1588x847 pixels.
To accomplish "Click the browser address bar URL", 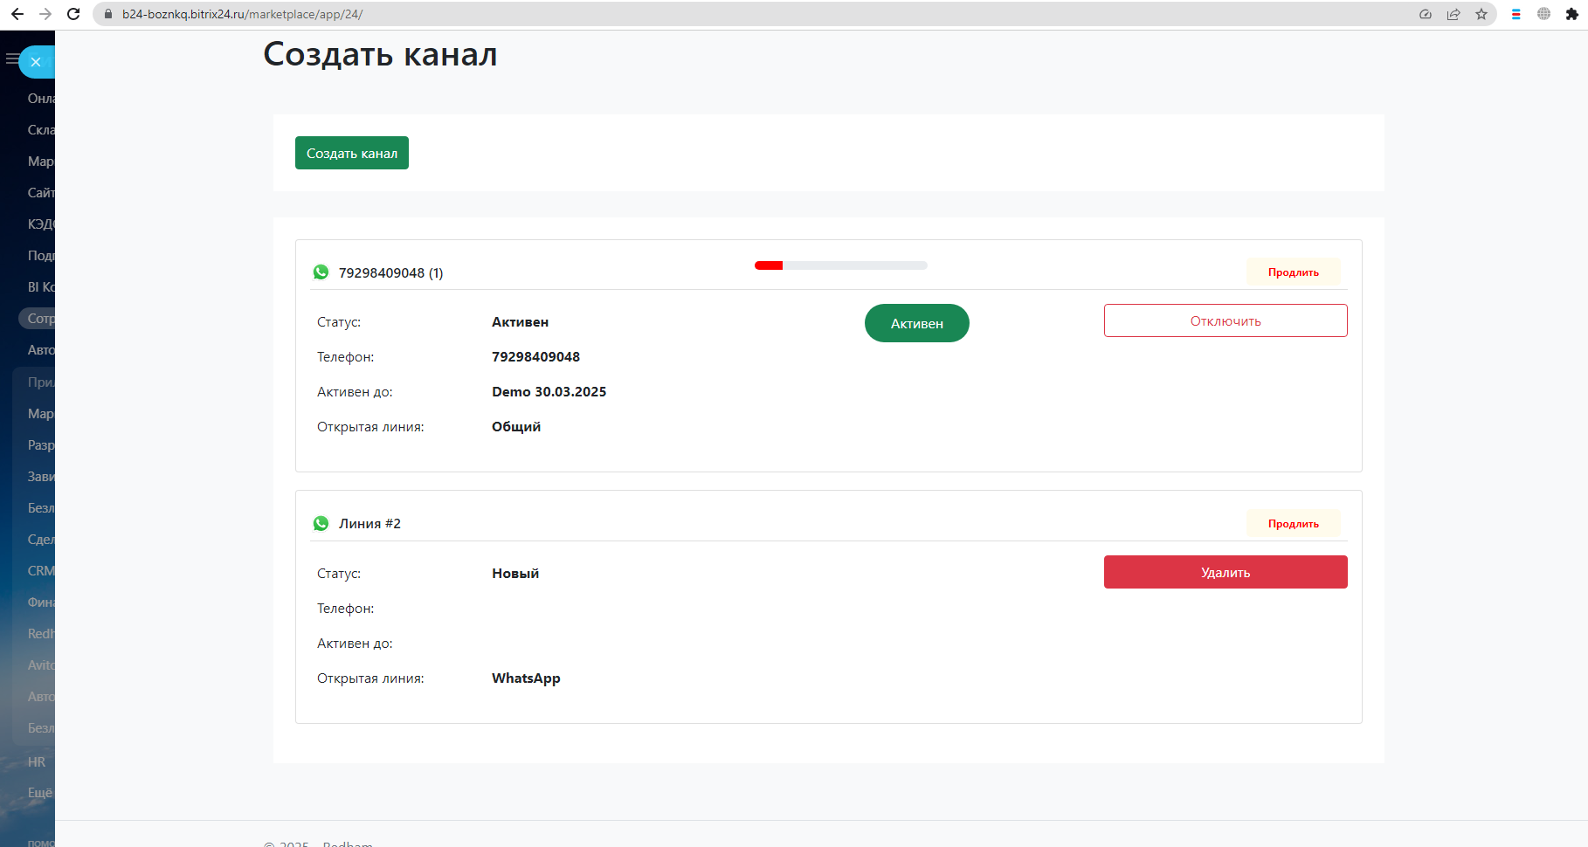I will tap(242, 14).
